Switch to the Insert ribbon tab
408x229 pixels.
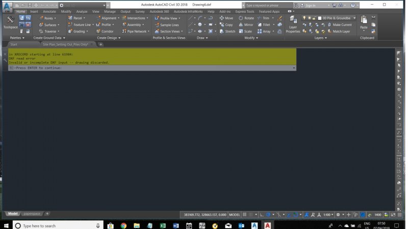[x=34, y=11]
